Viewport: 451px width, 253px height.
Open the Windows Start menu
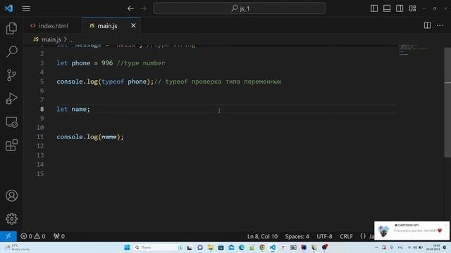point(127,247)
